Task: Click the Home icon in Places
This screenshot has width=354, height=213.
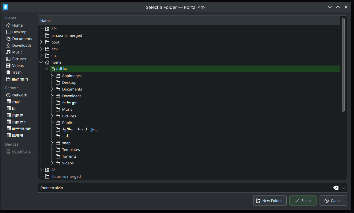Action: [x=8, y=25]
